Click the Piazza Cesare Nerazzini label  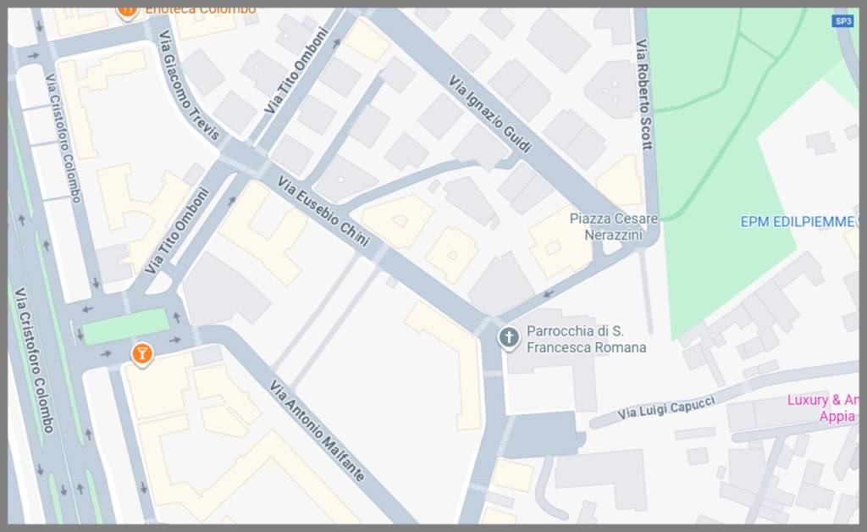pyautogui.click(x=613, y=226)
